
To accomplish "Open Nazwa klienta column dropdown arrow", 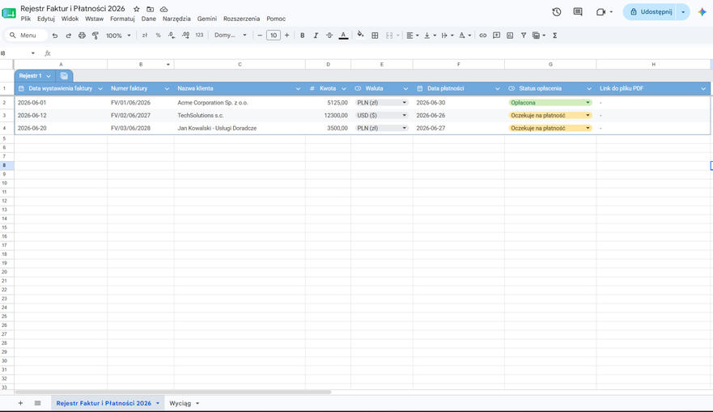I will [x=298, y=89].
